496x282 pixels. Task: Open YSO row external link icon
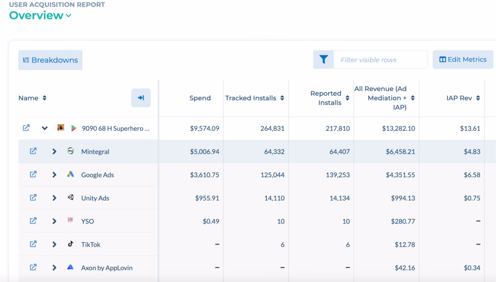click(33, 221)
